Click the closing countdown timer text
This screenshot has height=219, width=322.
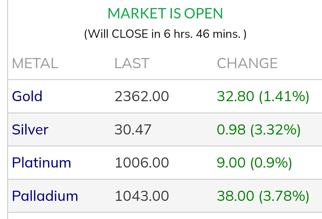(x=165, y=34)
